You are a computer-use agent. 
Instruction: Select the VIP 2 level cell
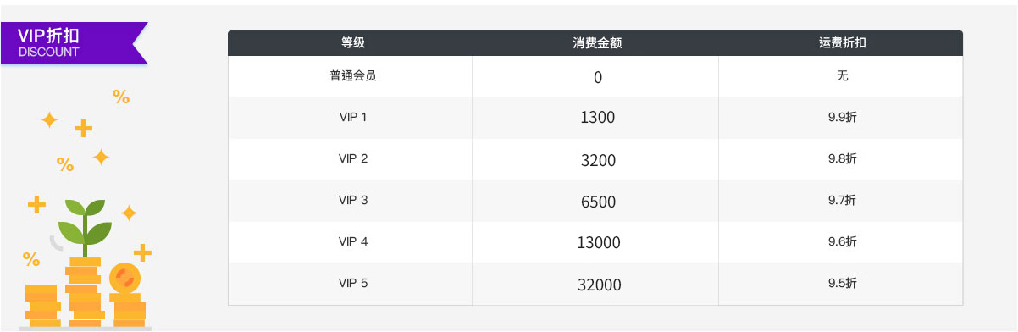pyautogui.click(x=353, y=158)
